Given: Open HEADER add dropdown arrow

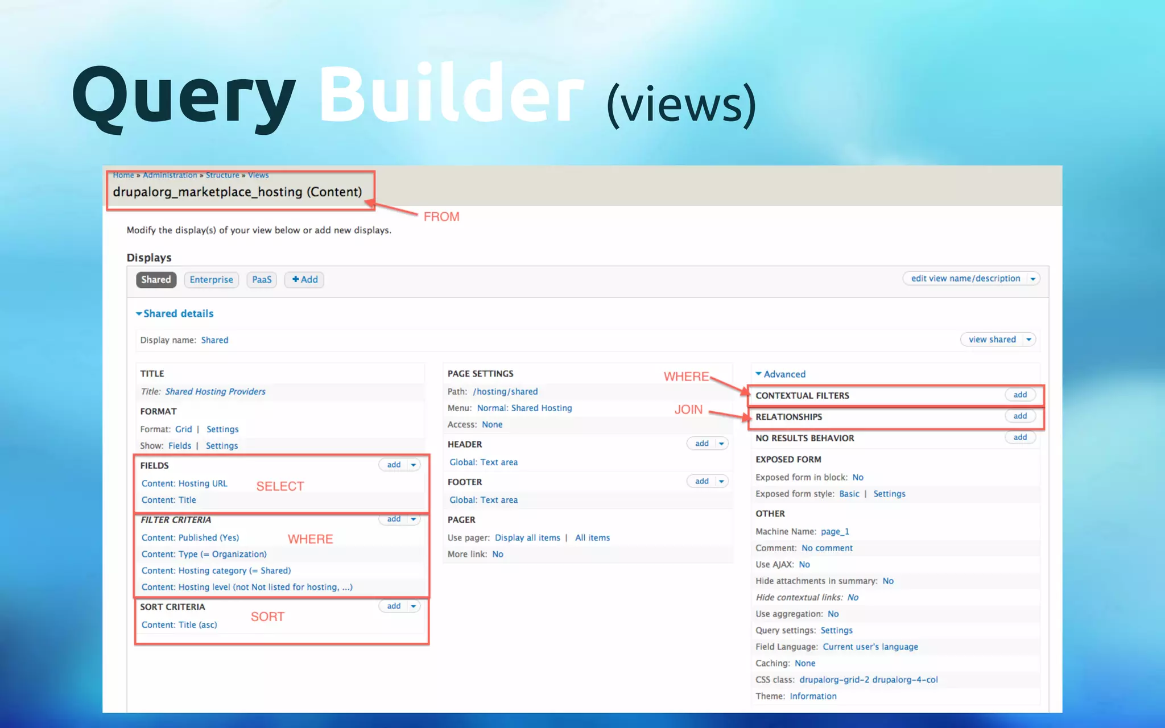Looking at the screenshot, I should coord(721,444).
